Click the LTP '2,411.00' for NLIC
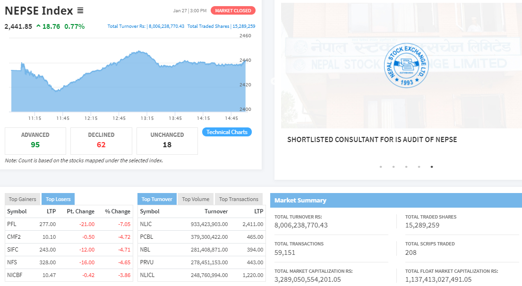 pyautogui.click(x=253, y=224)
